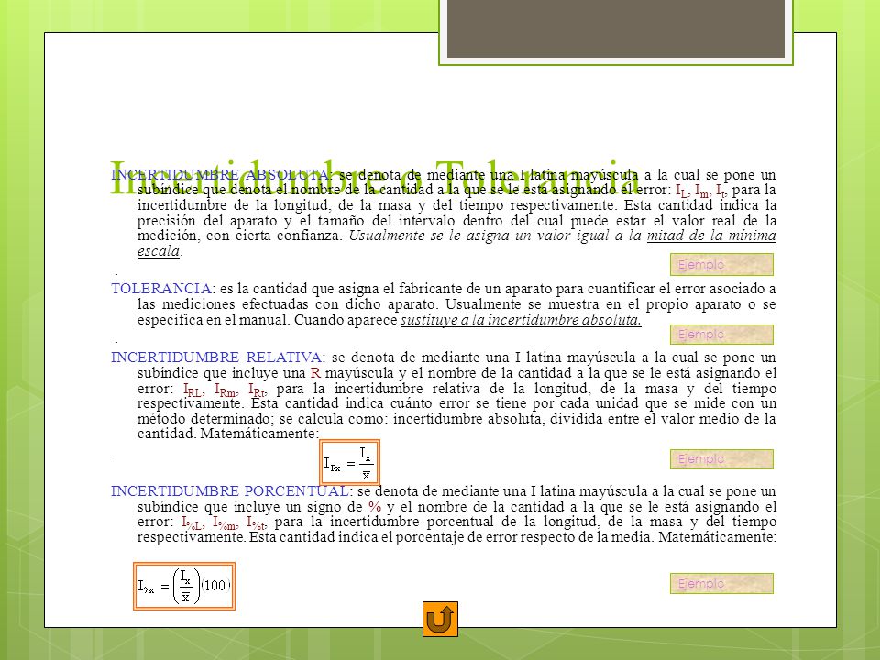Select the green title Incertidumbre o Tolerancia
880x660 pixels.
[x=375, y=179]
